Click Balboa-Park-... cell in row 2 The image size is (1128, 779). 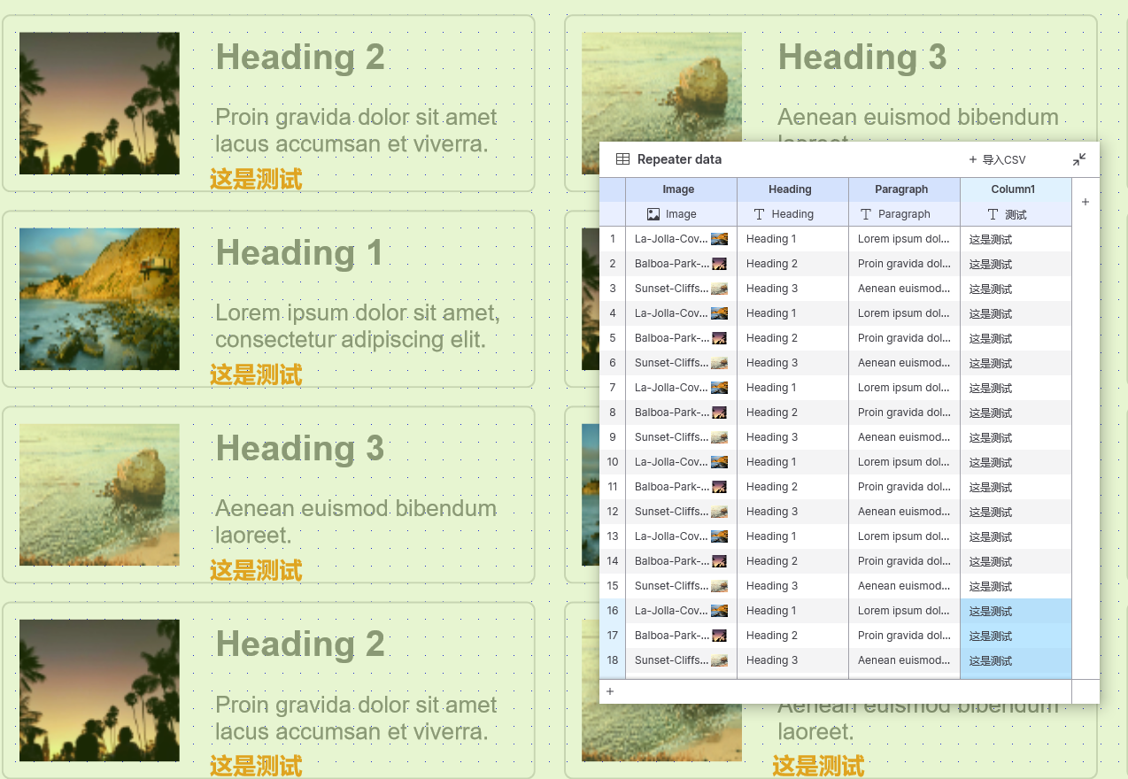(681, 264)
